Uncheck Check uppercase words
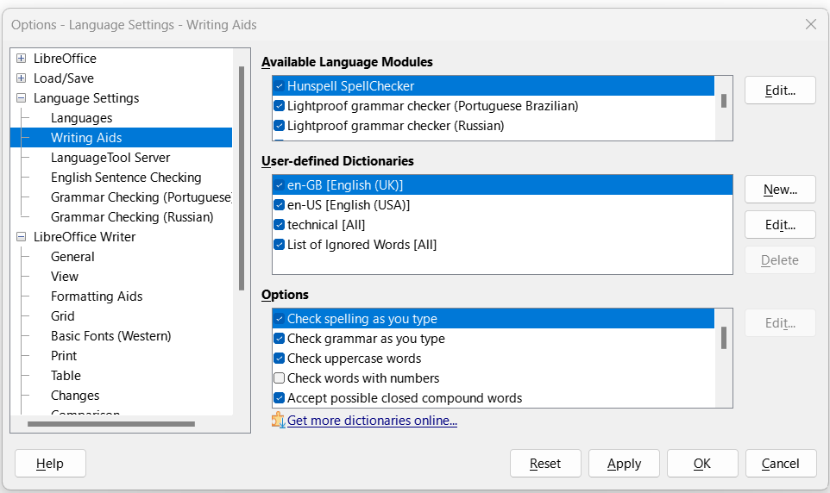The image size is (830, 493). click(280, 359)
